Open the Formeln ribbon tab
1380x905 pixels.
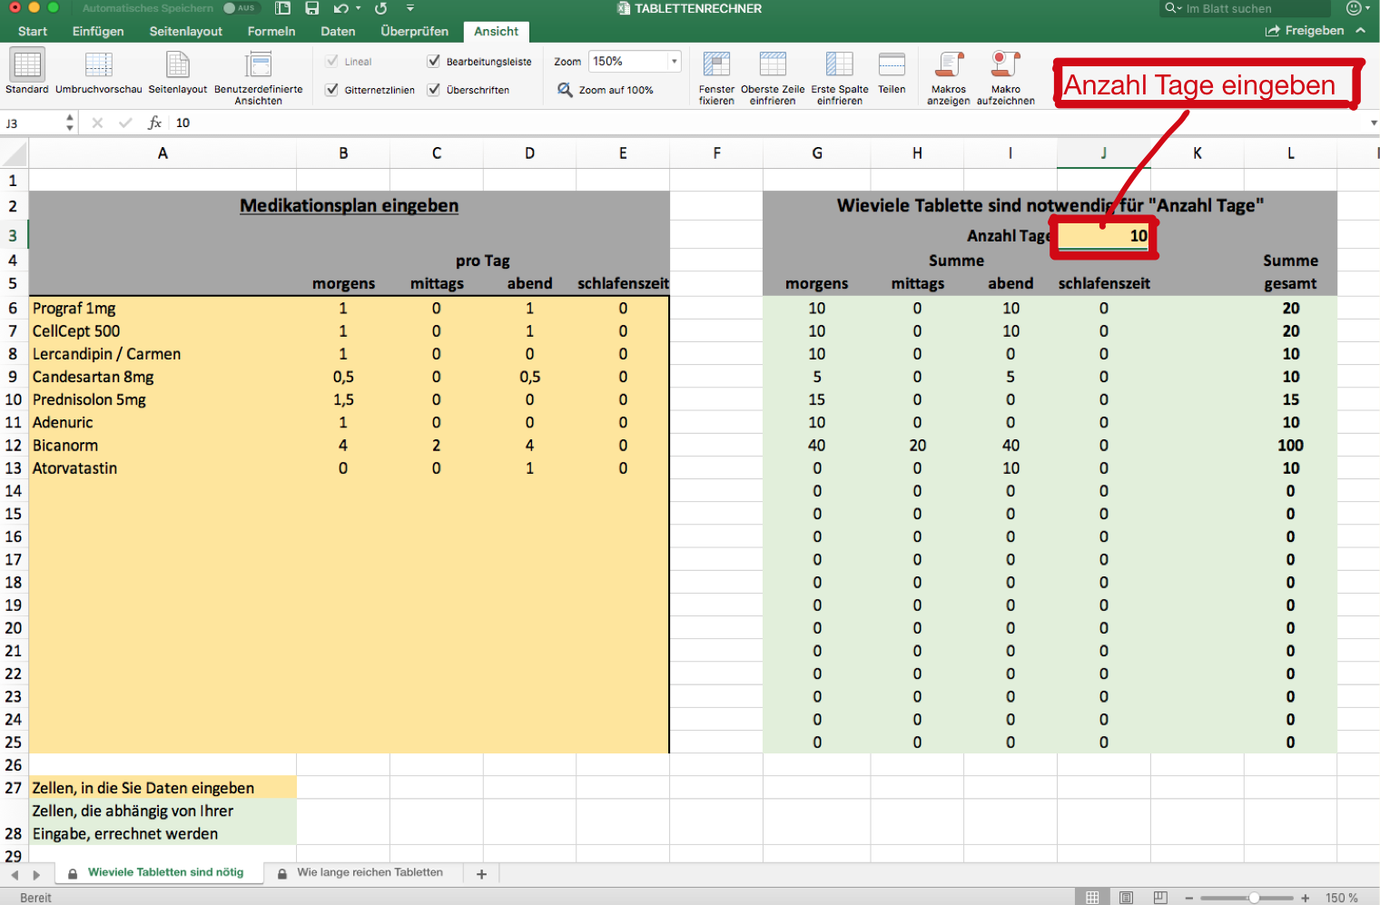271,31
